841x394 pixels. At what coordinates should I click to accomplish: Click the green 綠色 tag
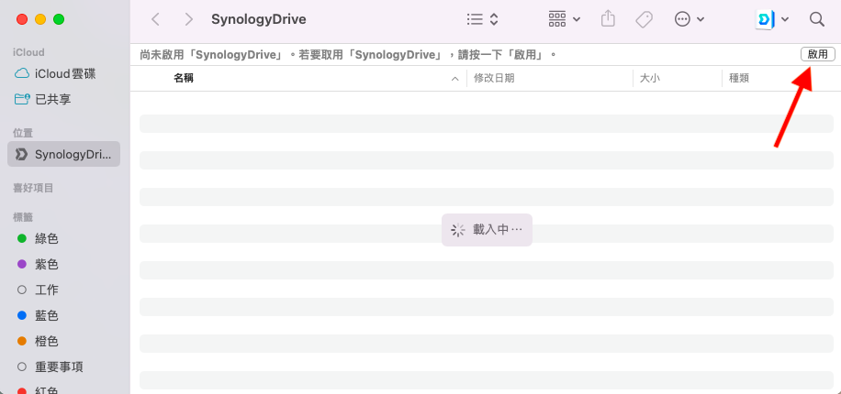coord(47,238)
